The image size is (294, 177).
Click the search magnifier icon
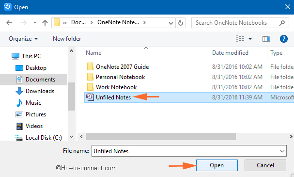pyautogui.click(x=282, y=23)
